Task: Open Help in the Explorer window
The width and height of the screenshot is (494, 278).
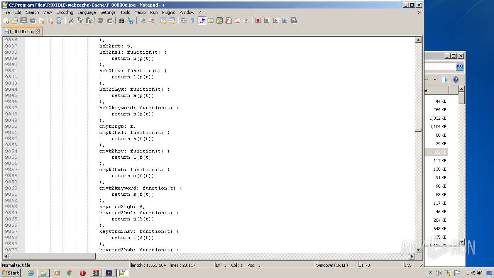Action: [456, 80]
